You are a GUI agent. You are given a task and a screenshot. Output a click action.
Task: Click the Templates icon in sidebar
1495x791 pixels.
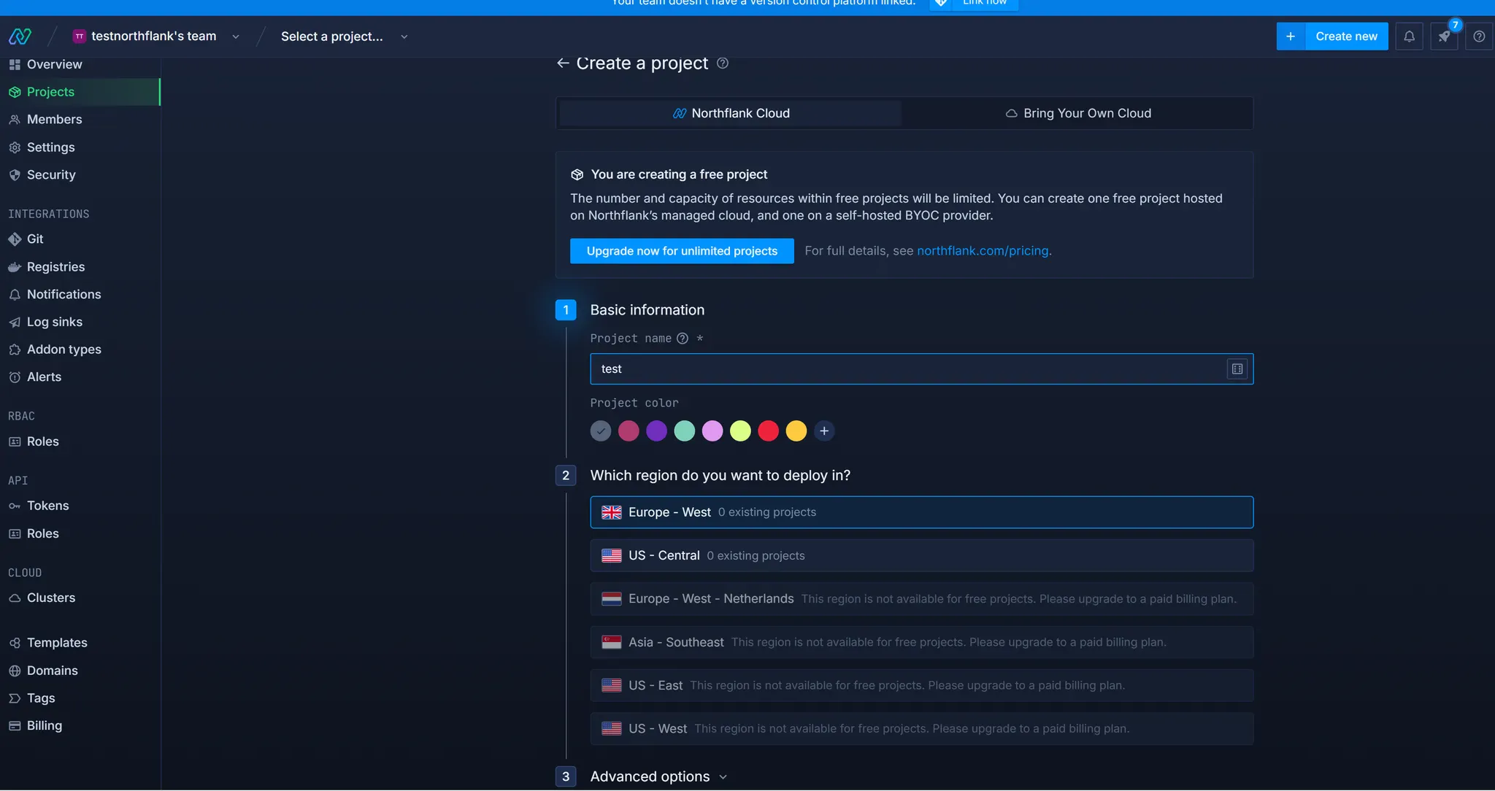pyautogui.click(x=15, y=643)
